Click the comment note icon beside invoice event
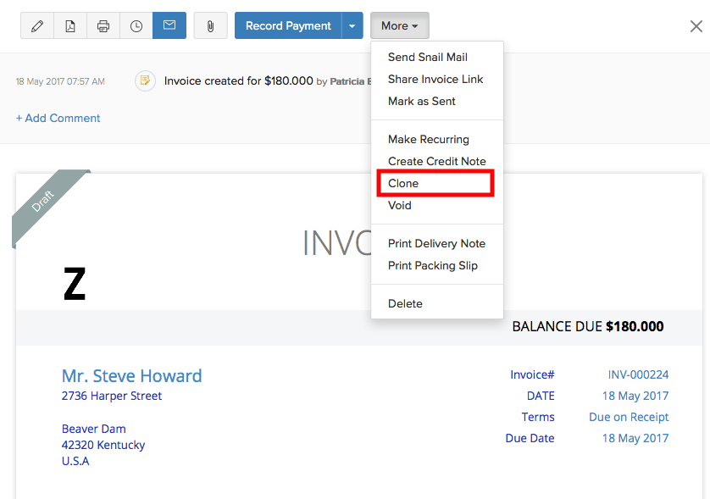 pyautogui.click(x=144, y=80)
